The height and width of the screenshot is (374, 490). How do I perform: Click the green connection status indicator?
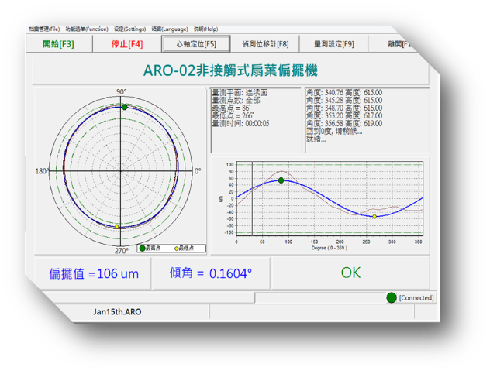click(392, 298)
